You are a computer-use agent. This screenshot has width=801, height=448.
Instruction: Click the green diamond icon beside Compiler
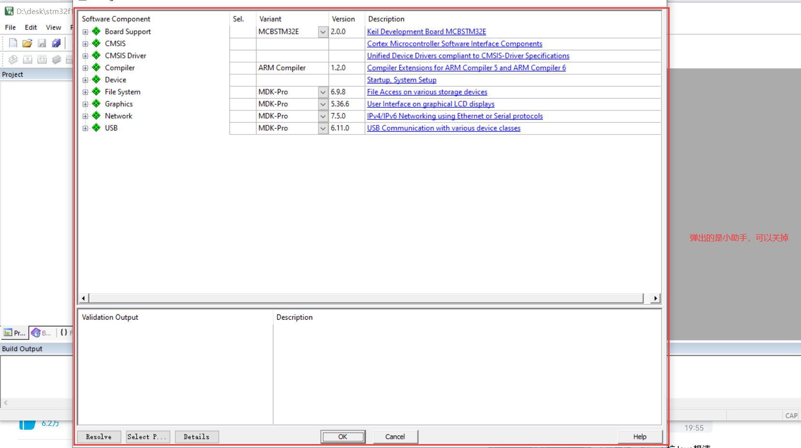[x=96, y=68]
